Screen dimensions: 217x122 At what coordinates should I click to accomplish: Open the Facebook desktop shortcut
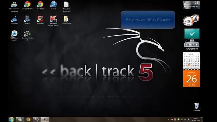pos(40,6)
